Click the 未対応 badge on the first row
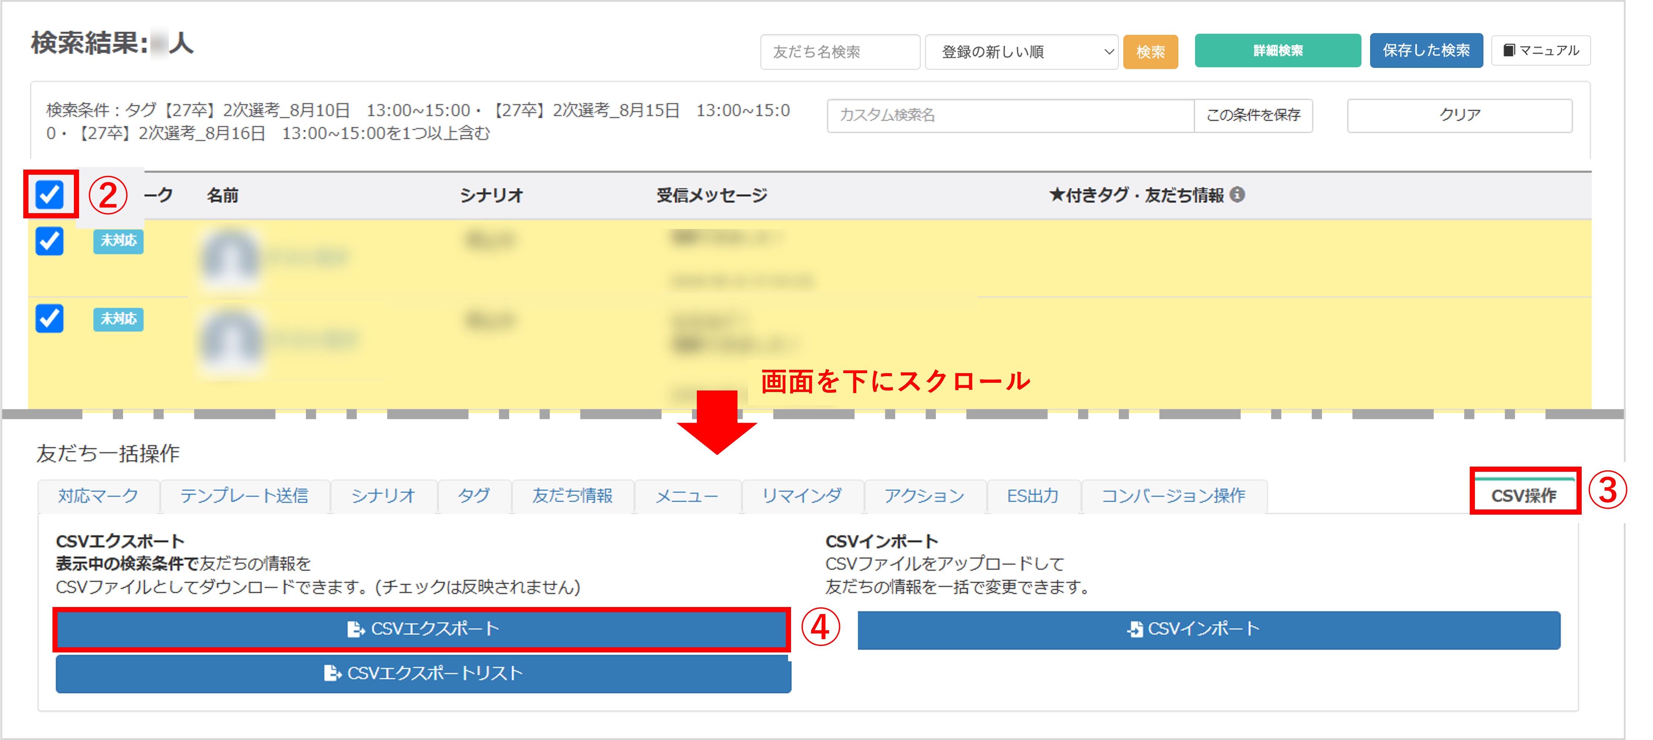1653x740 pixels. click(x=118, y=242)
